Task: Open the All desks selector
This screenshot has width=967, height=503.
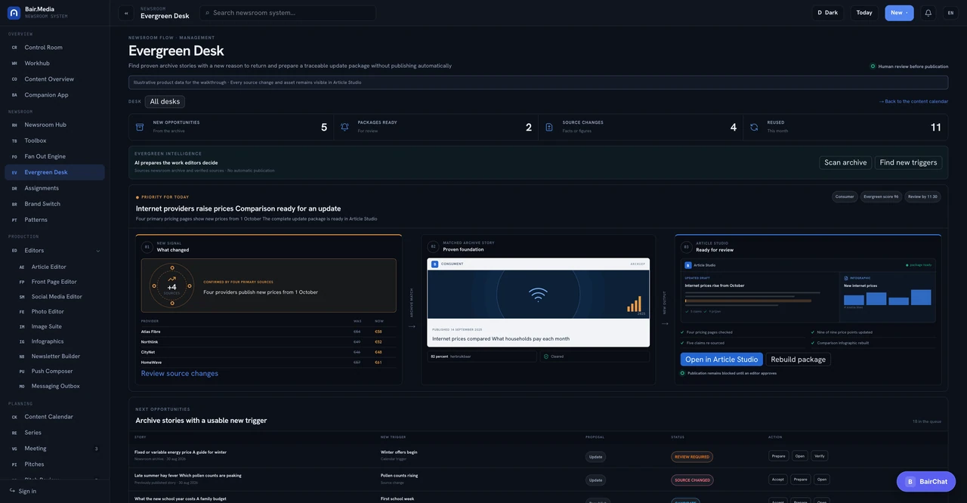Action: click(x=165, y=101)
